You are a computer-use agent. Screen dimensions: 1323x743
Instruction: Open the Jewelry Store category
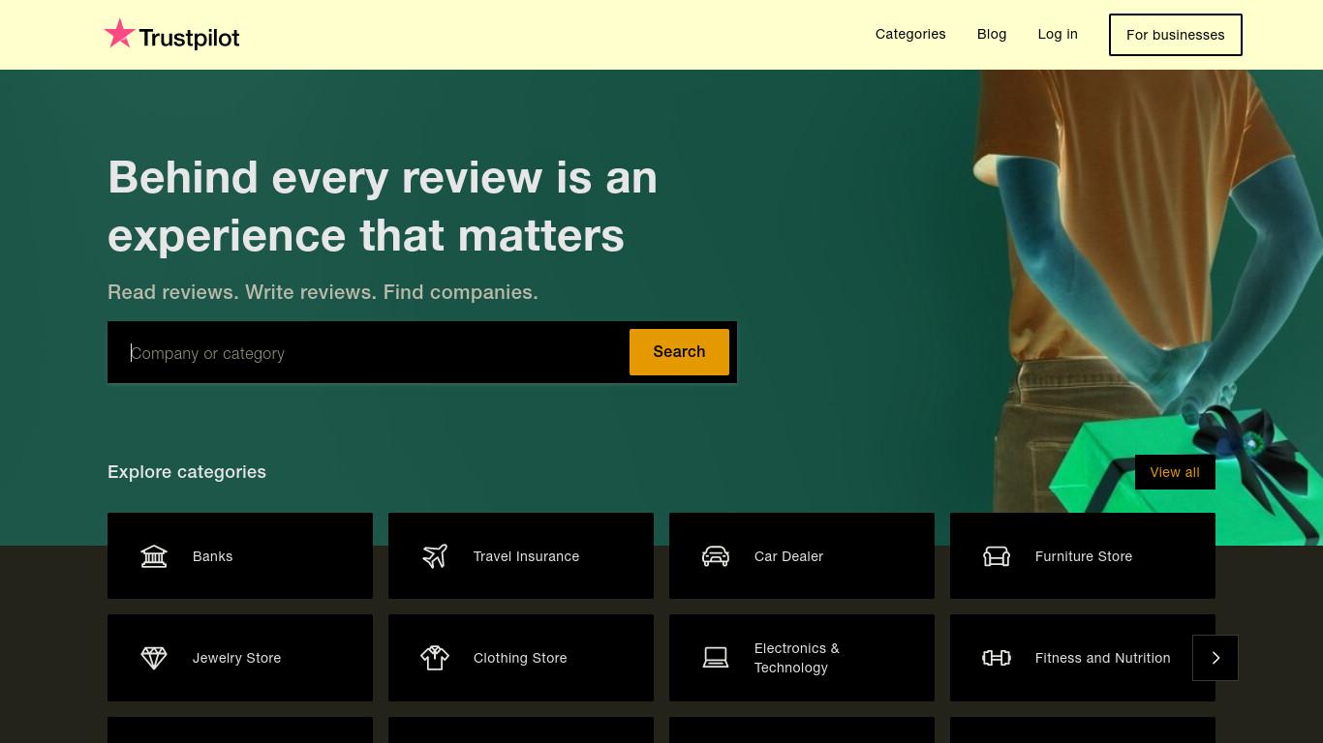[x=240, y=658]
